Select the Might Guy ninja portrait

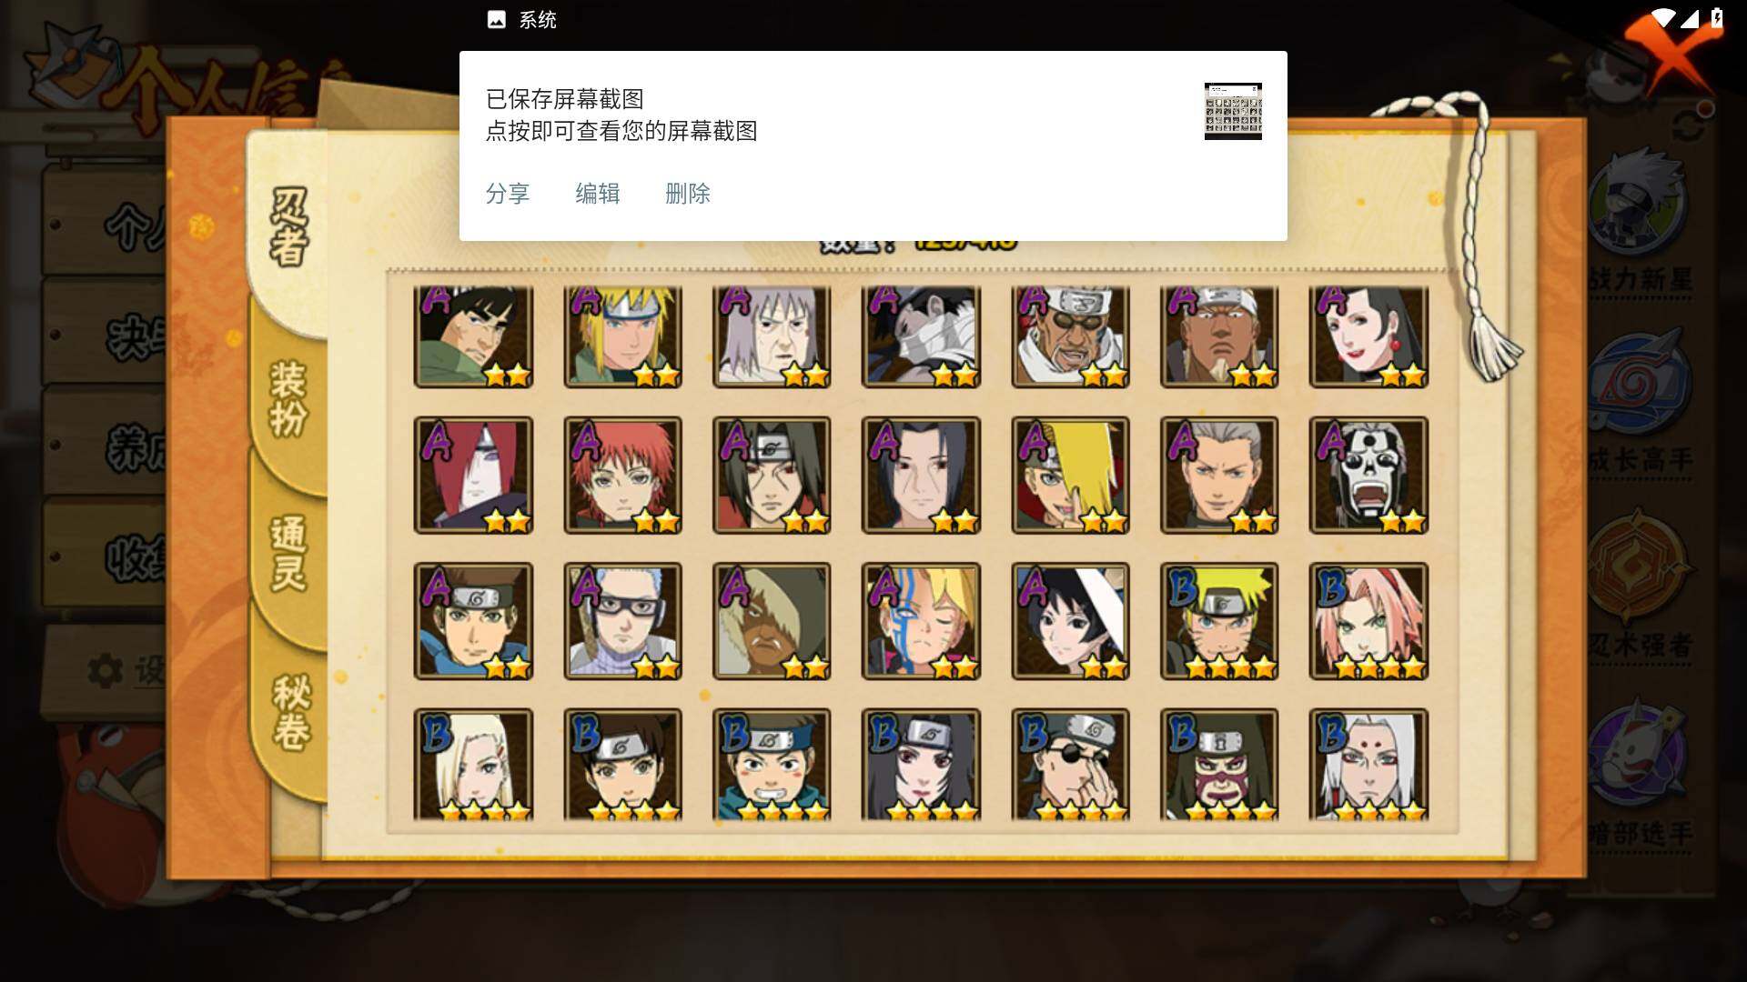[x=473, y=336]
